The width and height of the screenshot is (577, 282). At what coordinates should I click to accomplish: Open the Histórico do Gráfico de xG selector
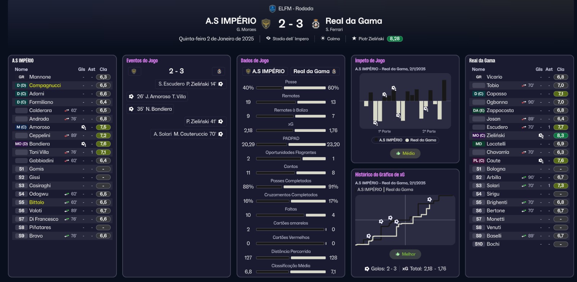(x=380, y=175)
